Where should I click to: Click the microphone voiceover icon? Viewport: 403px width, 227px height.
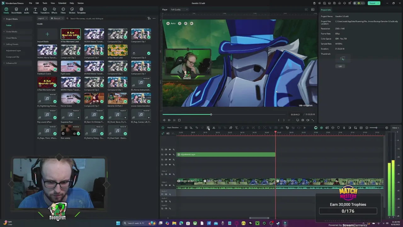pyautogui.click(x=344, y=128)
